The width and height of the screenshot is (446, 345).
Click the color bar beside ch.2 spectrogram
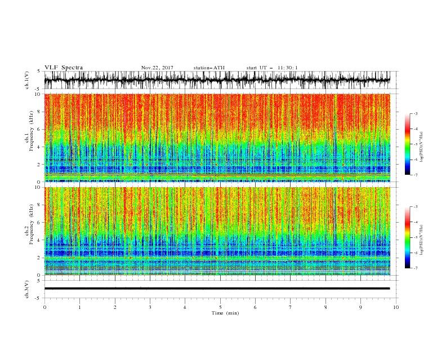coord(407,237)
